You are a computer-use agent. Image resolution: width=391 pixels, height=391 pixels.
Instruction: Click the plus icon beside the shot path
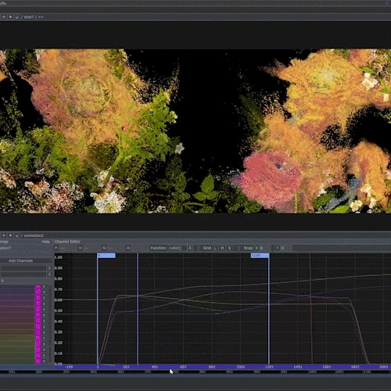pyautogui.click(x=4, y=17)
